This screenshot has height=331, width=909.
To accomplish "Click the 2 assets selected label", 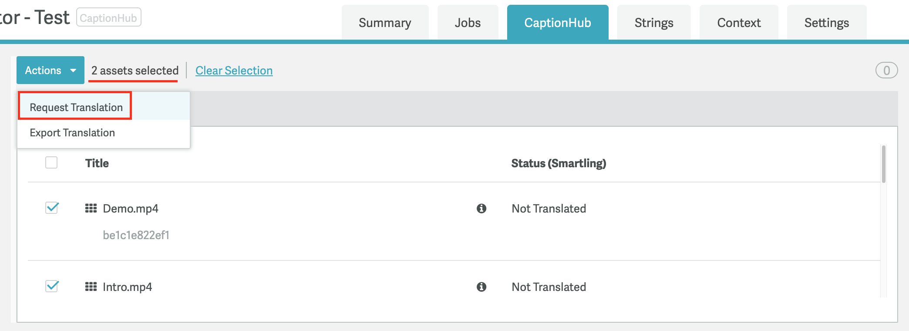I will click(135, 71).
